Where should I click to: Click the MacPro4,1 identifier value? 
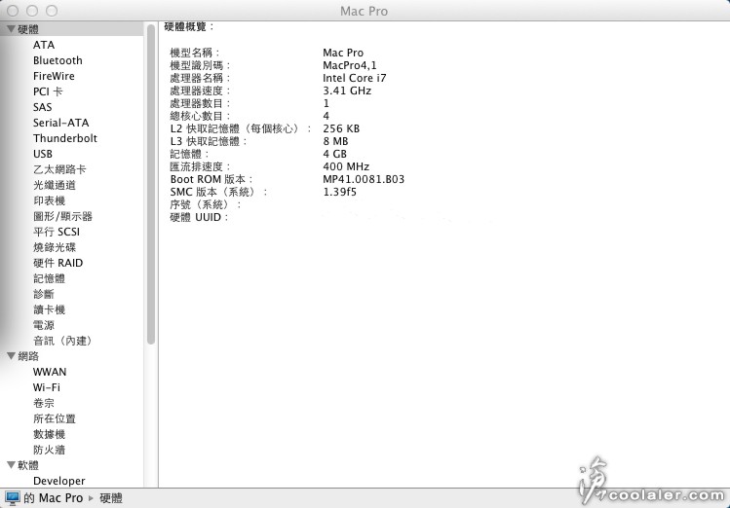(x=350, y=65)
